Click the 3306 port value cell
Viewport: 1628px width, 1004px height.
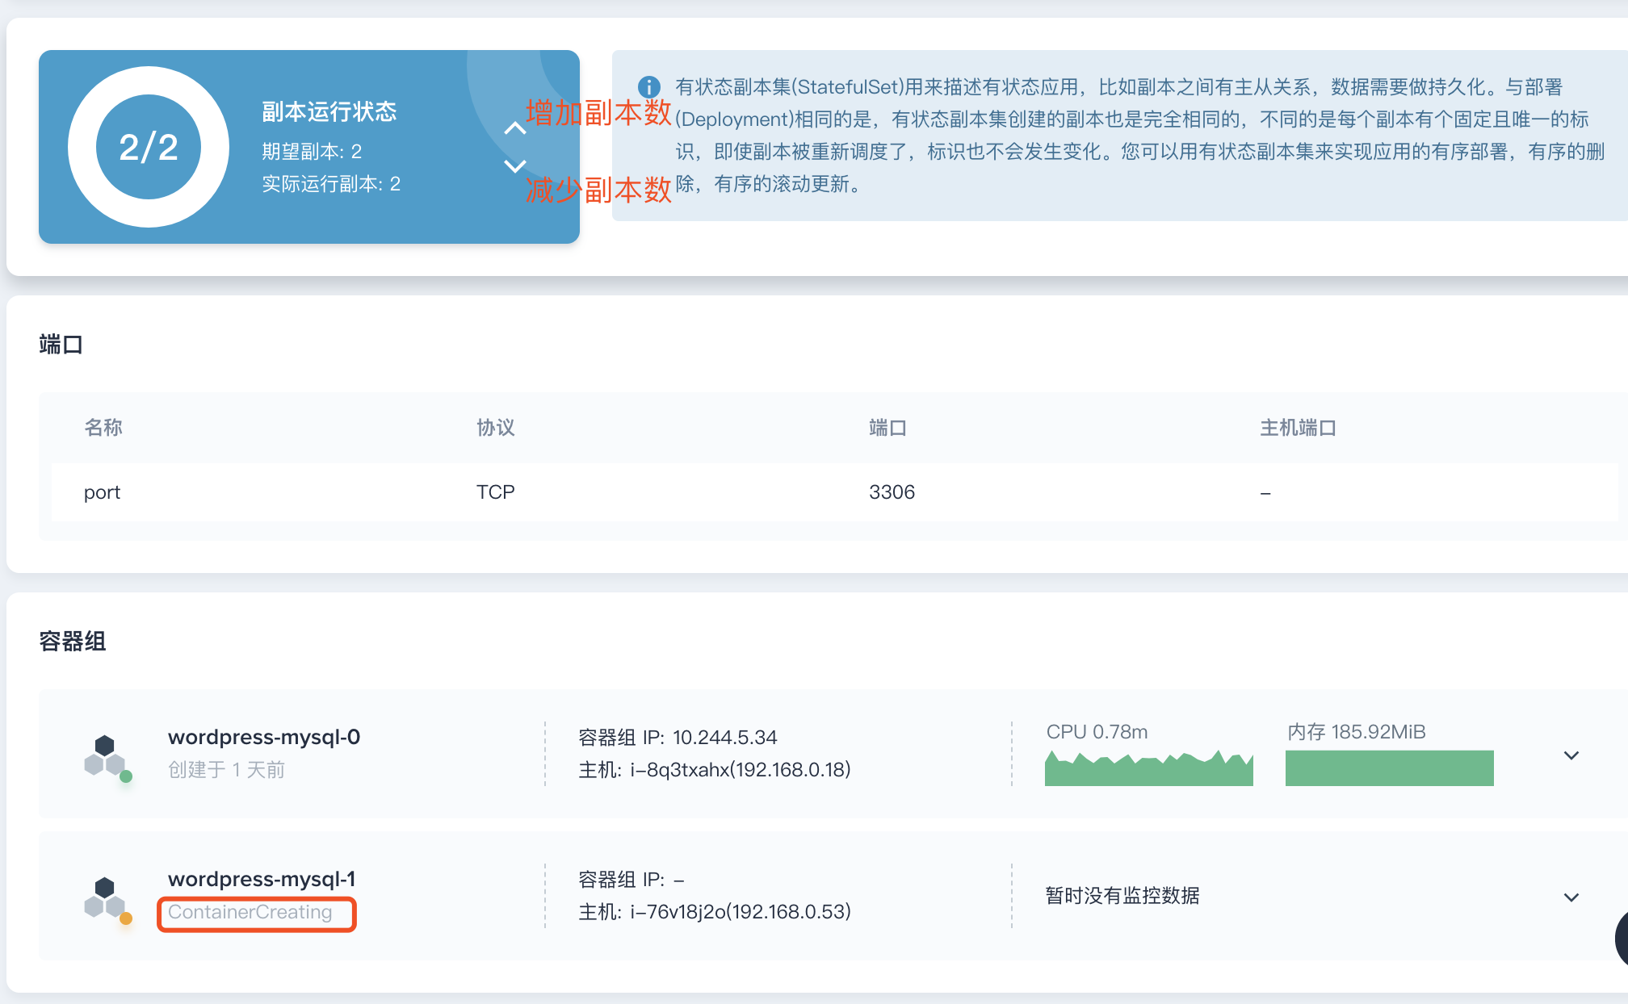coord(892,492)
